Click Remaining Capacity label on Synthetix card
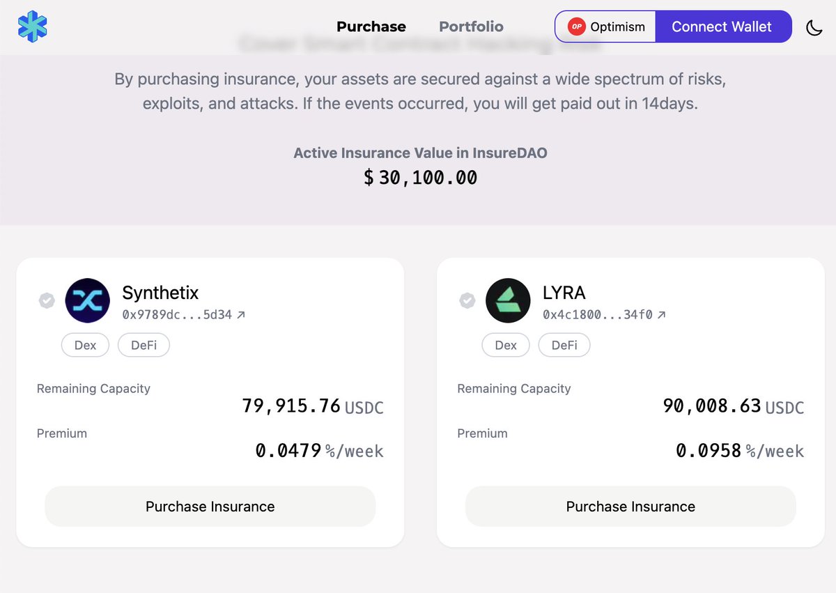836x593 pixels. click(93, 389)
